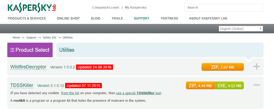Download TDSSKiller EXE 4.52 MB
Image resolution: width=274 pixels, height=109 pixels.
(x=229, y=85)
